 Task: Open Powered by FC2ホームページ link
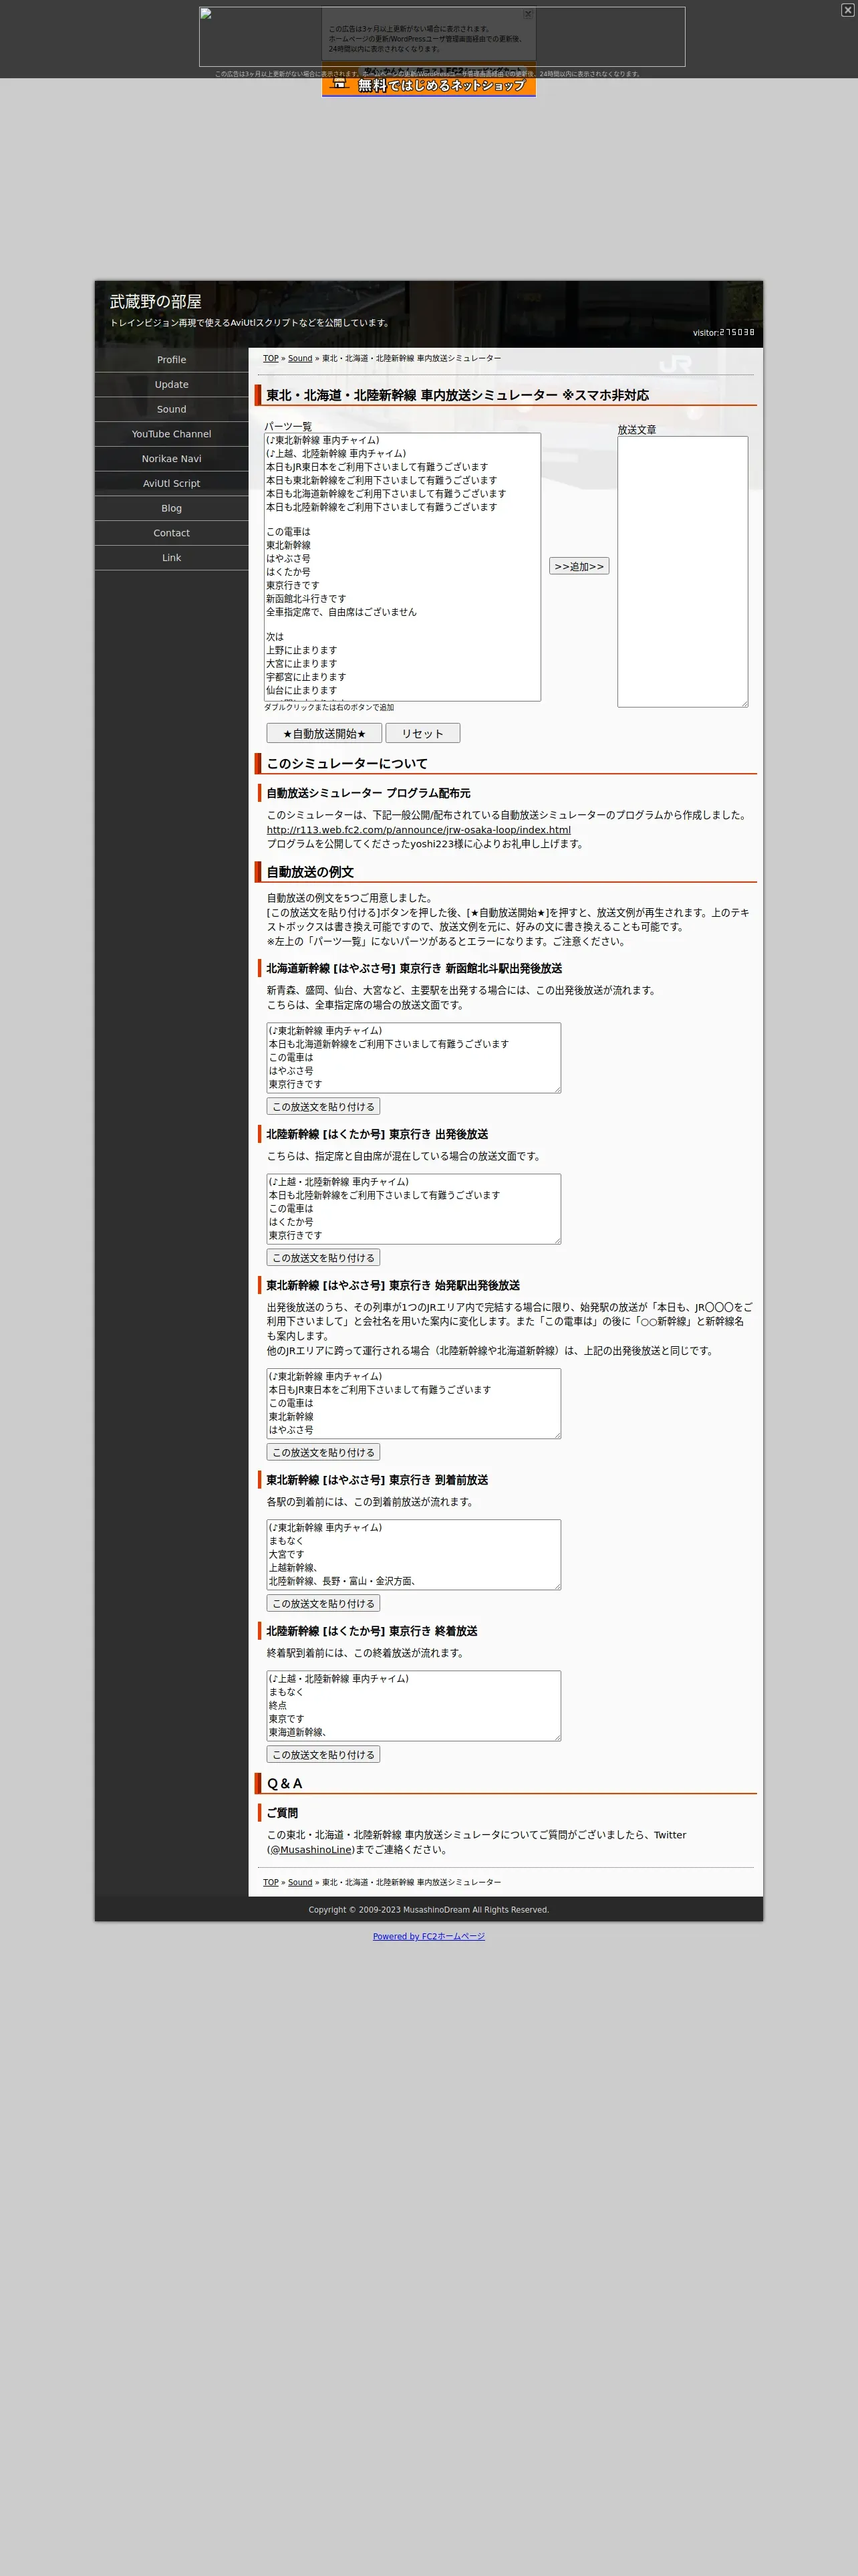(x=428, y=1936)
